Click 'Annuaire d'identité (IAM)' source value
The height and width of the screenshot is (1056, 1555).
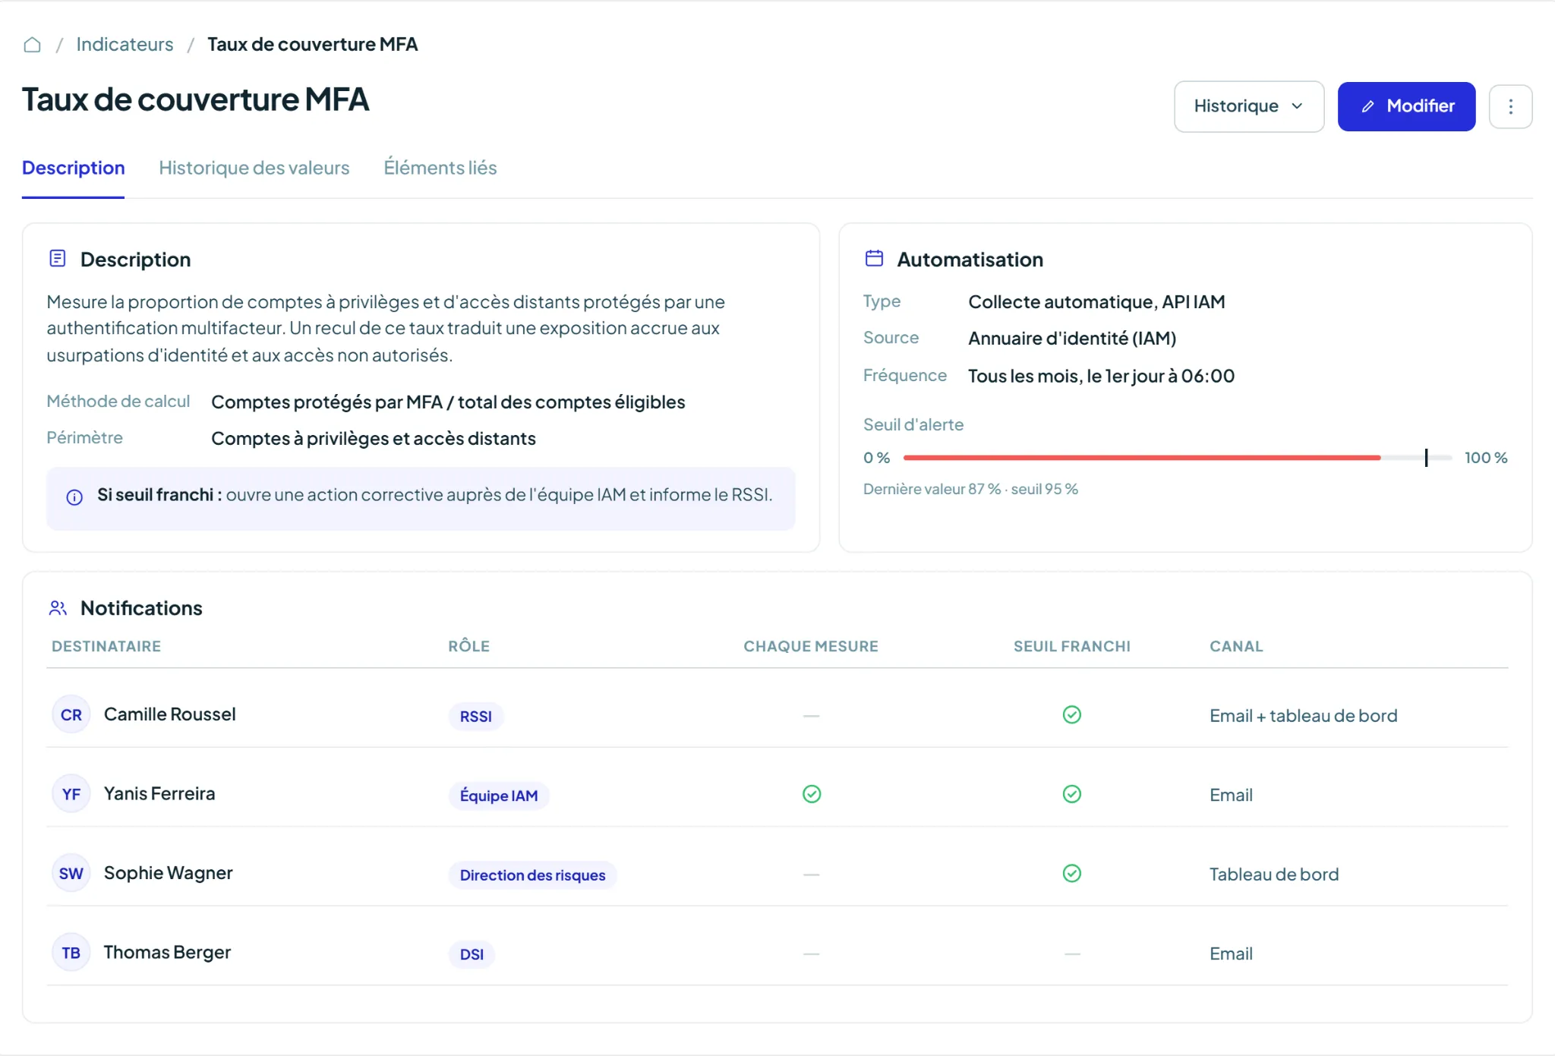click(x=1072, y=339)
